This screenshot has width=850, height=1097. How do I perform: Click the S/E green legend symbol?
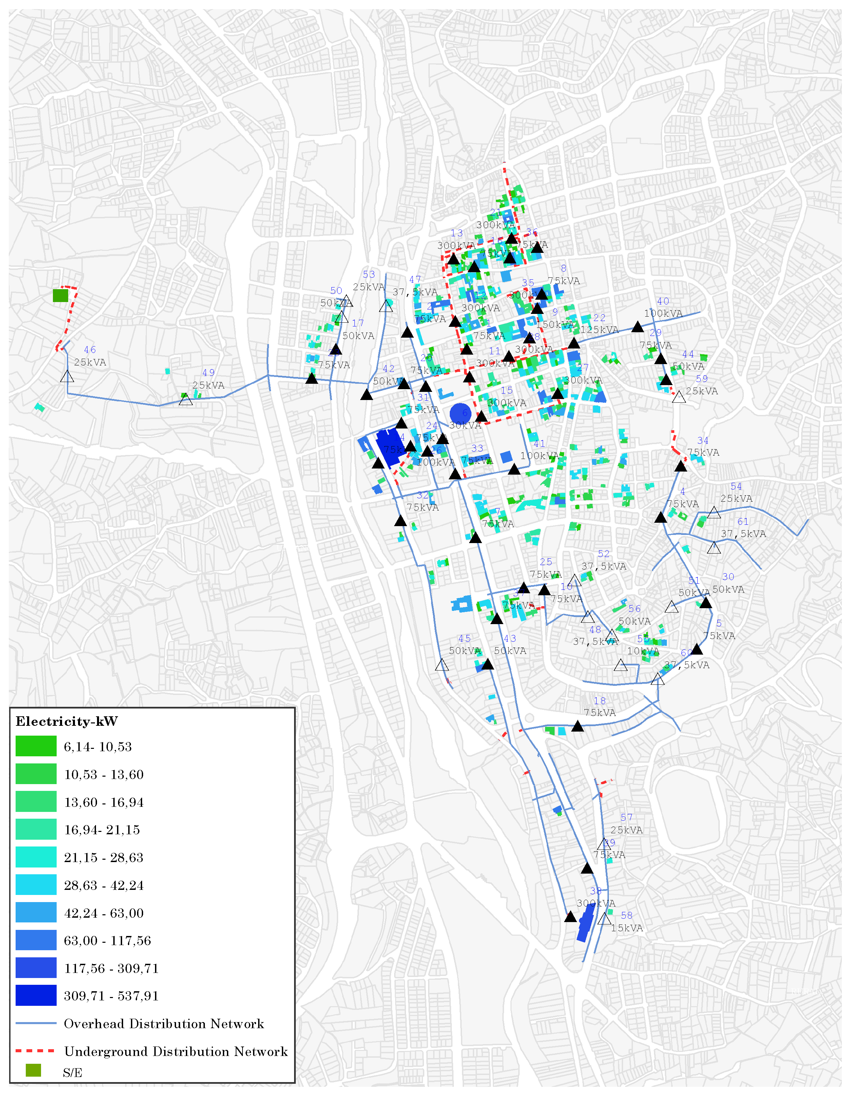point(33,1070)
